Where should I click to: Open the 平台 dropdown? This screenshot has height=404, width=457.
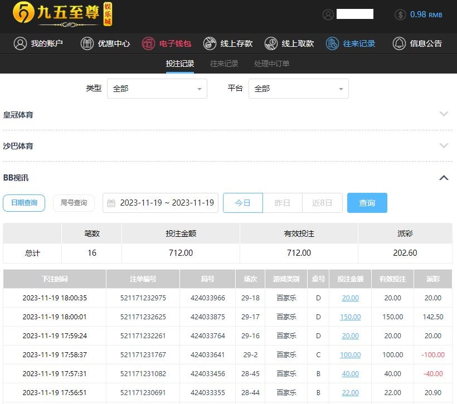click(299, 89)
